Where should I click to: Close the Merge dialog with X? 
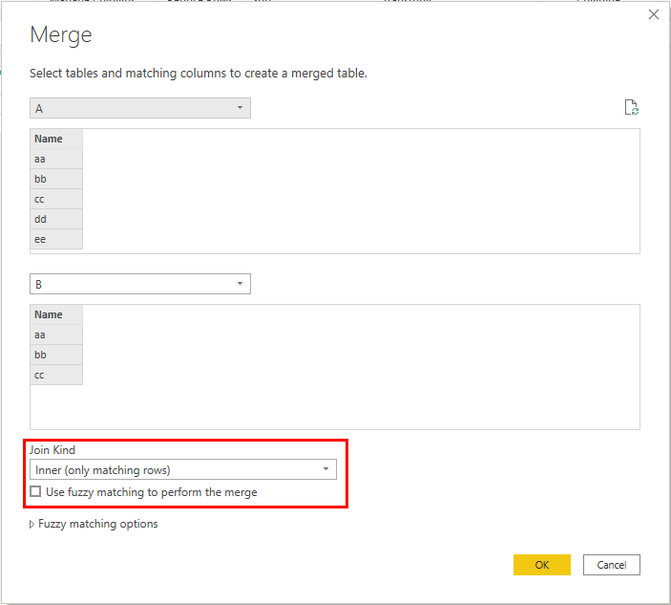(654, 14)
